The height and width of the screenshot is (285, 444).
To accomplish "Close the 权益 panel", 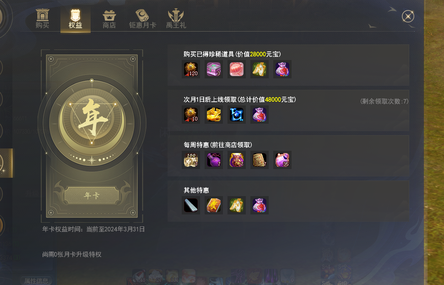I will 408,16.
